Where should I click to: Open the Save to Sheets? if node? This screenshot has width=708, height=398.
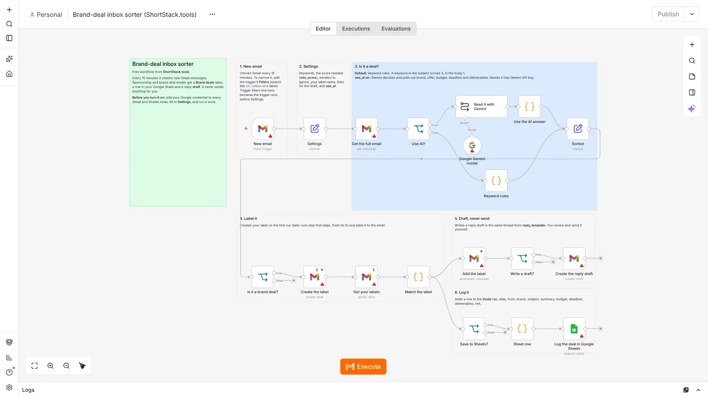coord(474,329)
